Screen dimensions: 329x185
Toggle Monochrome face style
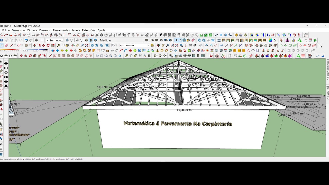point(95,40)
